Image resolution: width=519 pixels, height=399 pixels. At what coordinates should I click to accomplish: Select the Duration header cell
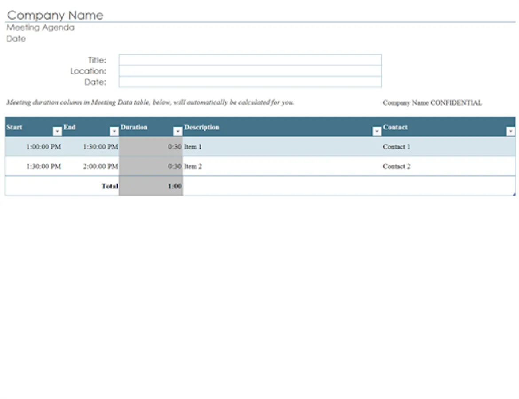coord(151,127)
